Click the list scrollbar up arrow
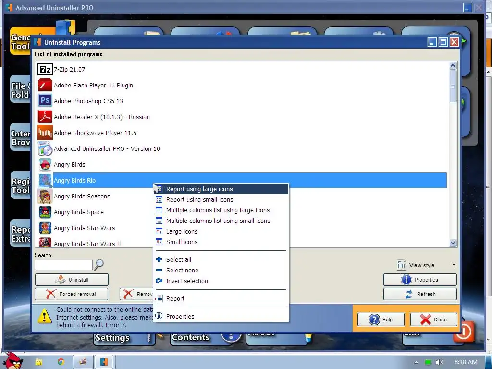The height and width of the screenshot is (369, 492). [x=453, y=65]
